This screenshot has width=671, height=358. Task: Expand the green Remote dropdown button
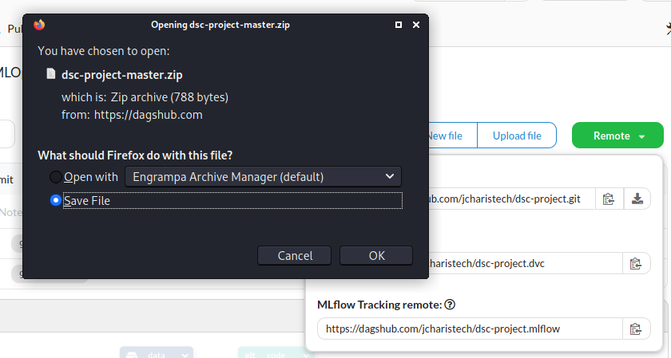click(617, 136)
